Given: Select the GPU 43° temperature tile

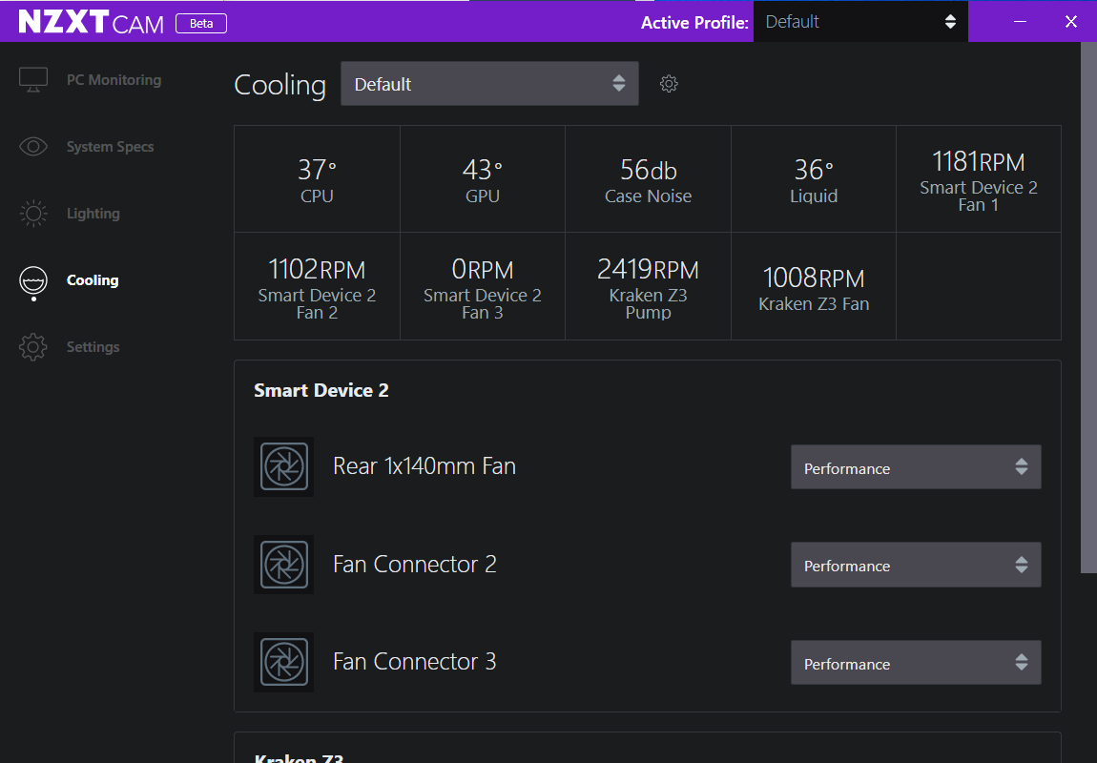Looking at the screenshot, I should pyautogui.click(x=482, y=179).
